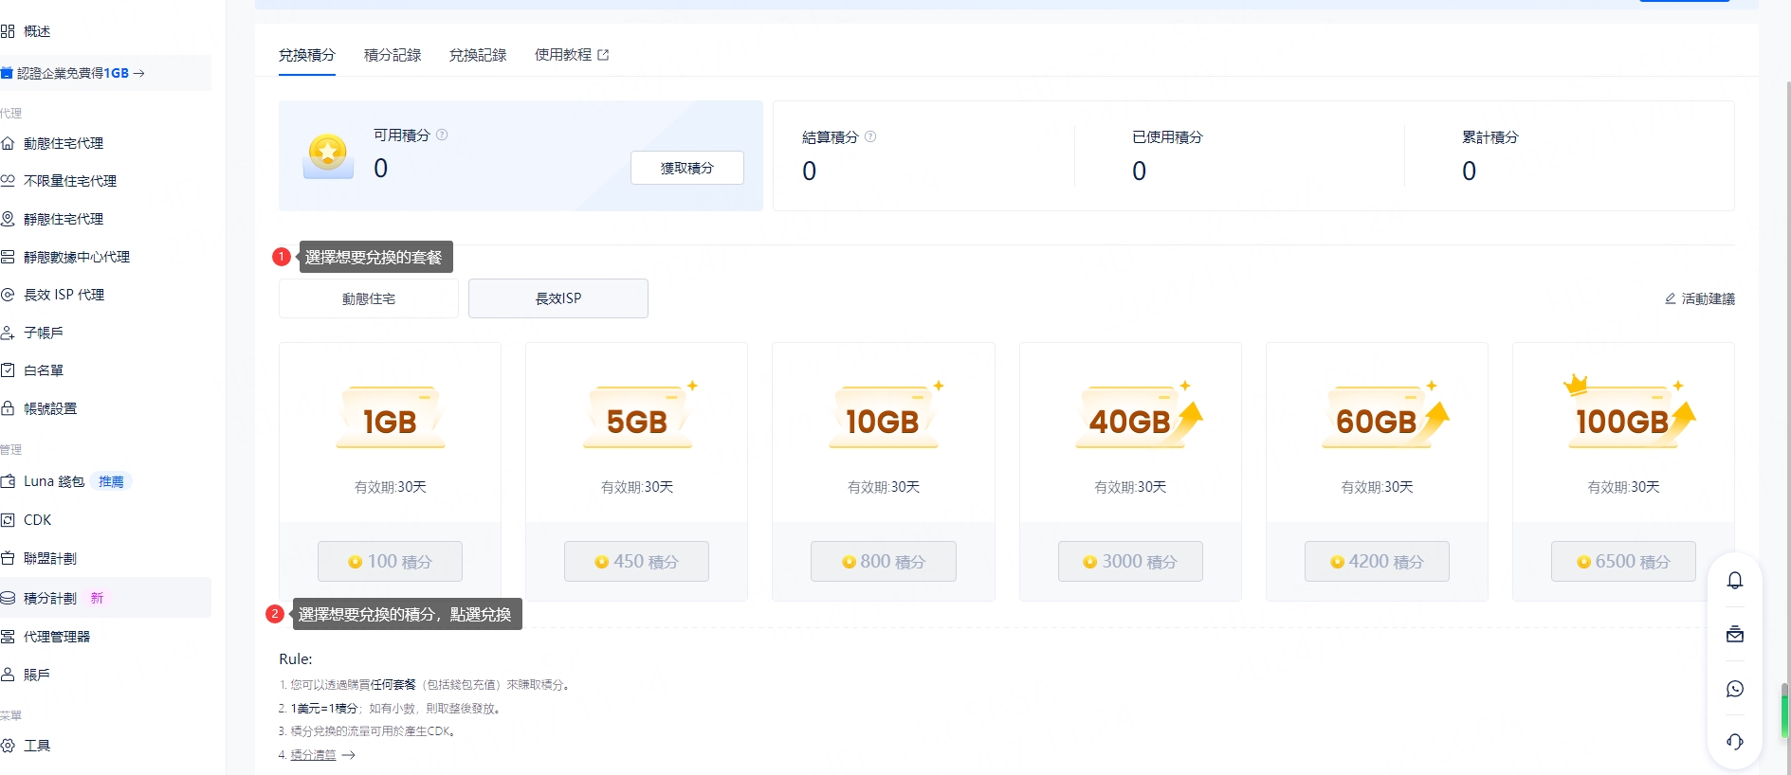Open Luna 錢包 in sidebar
The width and height of the screenshot is (1791, 775).
[54, 481]
